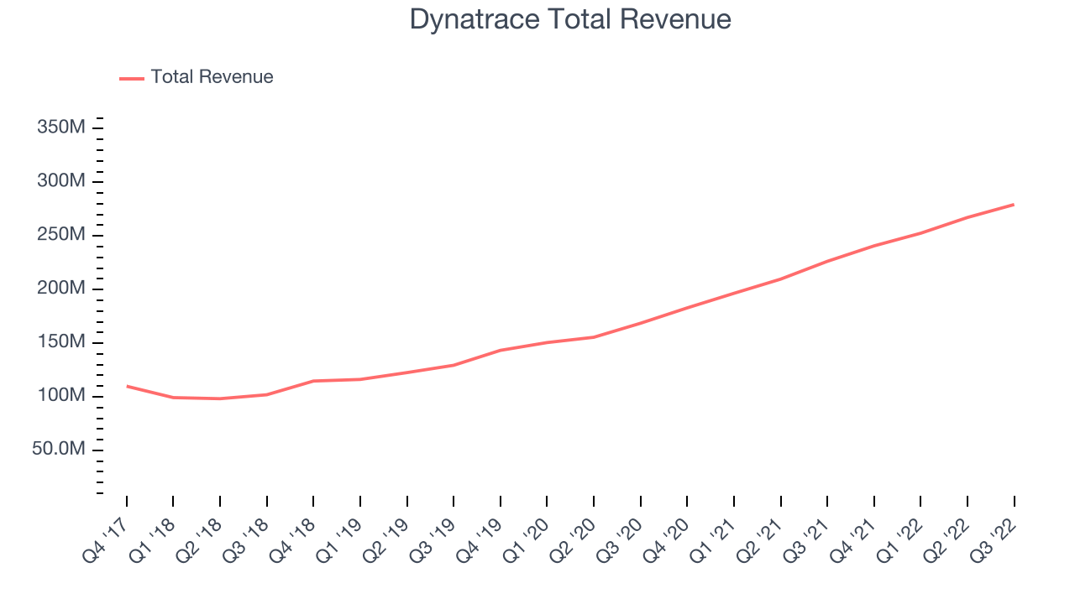Click the '50.0M' y-axis label
Viewport: 1075px width, 604px height.
click(x=57, y=450)
